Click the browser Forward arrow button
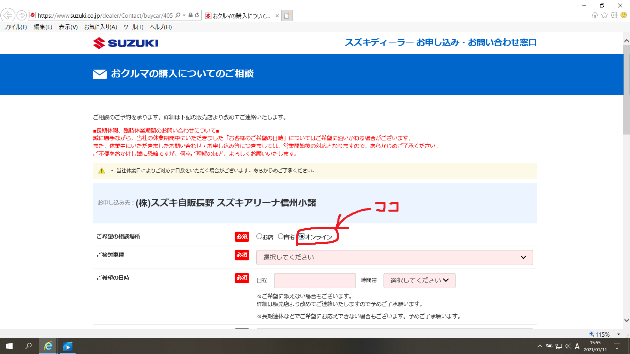Viewport: 630px width, 354px height. point(22,15)
